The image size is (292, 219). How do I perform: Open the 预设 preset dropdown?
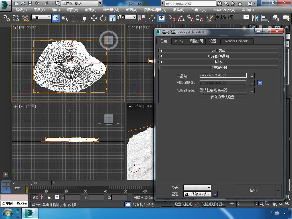pos(197,187)
